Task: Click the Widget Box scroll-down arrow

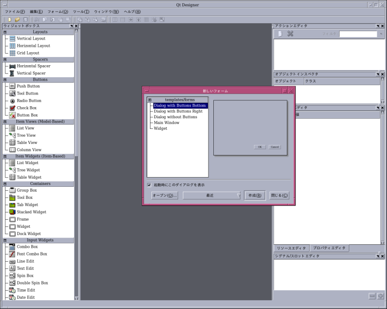Action: pos(76,298)
